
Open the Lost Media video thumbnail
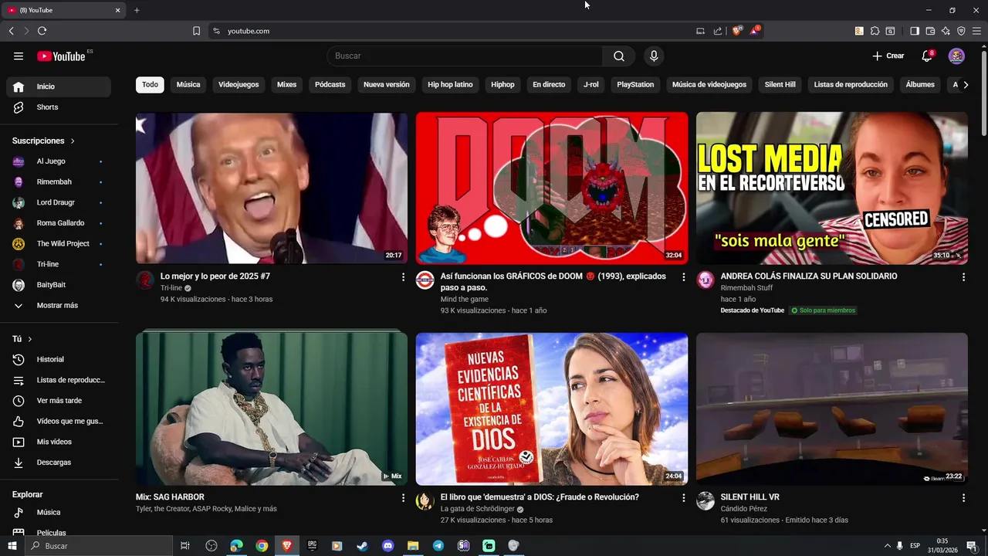832,188
